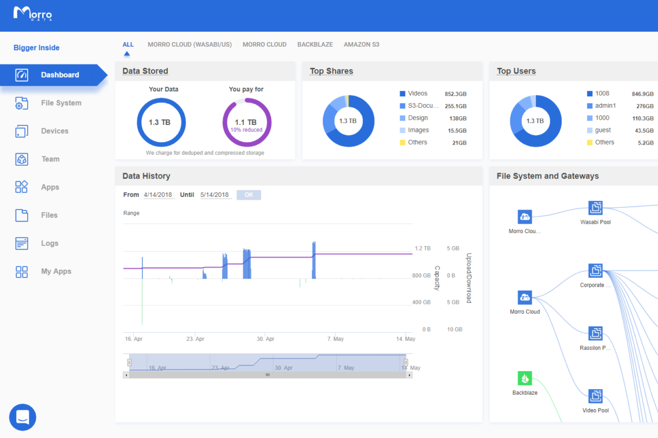This screenshot has height=438, width=658.
Task: Click the OK button for date range
Action: pyautogui.click(x=249, y=195)
